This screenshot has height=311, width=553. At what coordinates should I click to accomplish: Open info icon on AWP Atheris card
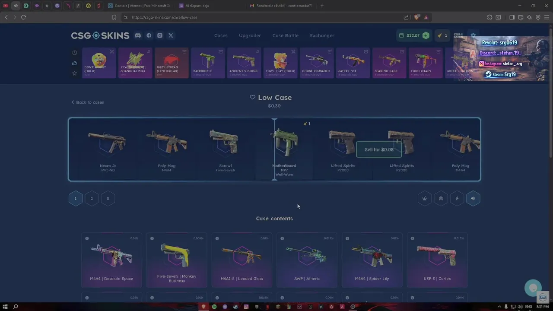point(282,238)
